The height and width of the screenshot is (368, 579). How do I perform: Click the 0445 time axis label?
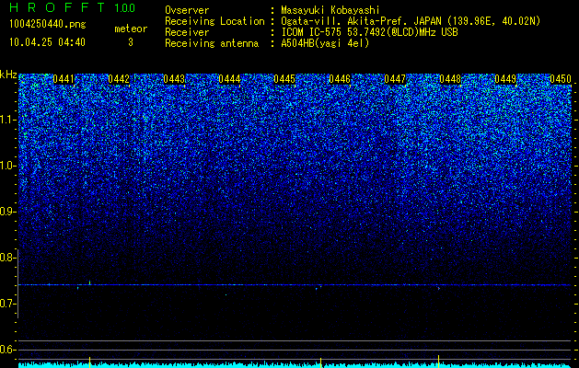pos(284,79)
